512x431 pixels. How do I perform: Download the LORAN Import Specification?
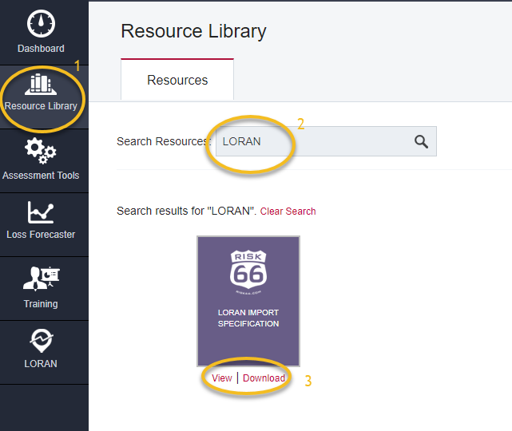(264, 378)
